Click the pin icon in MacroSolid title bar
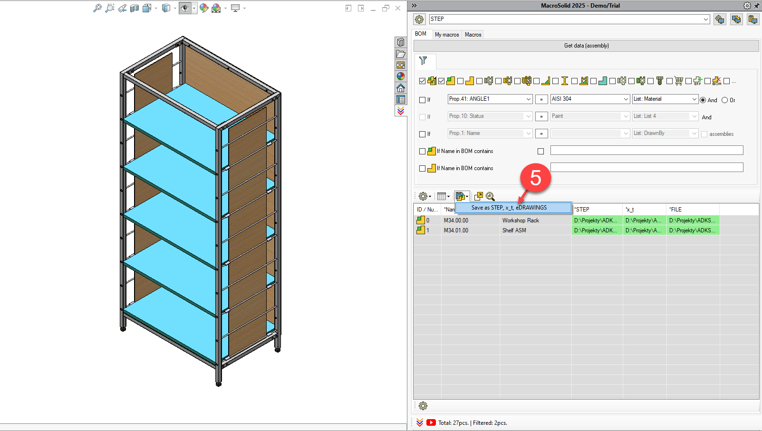Screen dimensions: 762x431 tap(757, 6)
